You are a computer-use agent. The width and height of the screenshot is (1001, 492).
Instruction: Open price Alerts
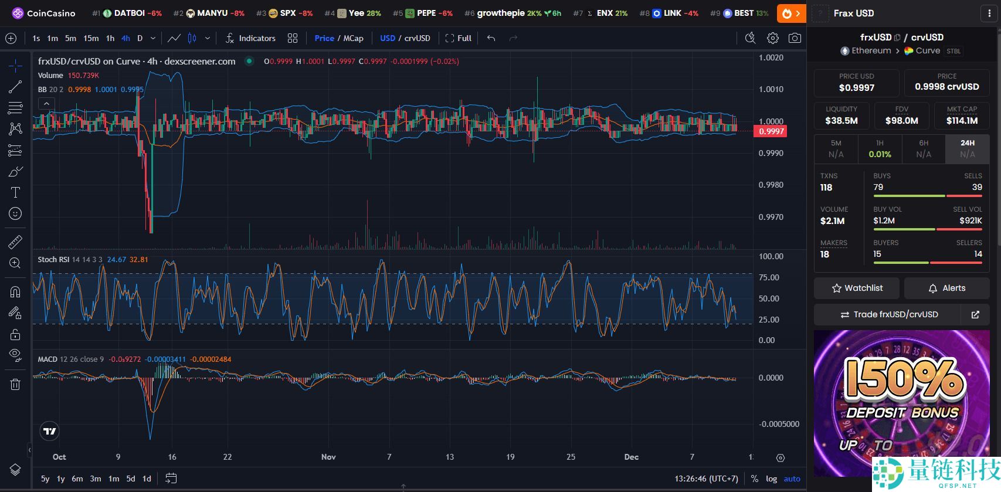coord(946,288)
